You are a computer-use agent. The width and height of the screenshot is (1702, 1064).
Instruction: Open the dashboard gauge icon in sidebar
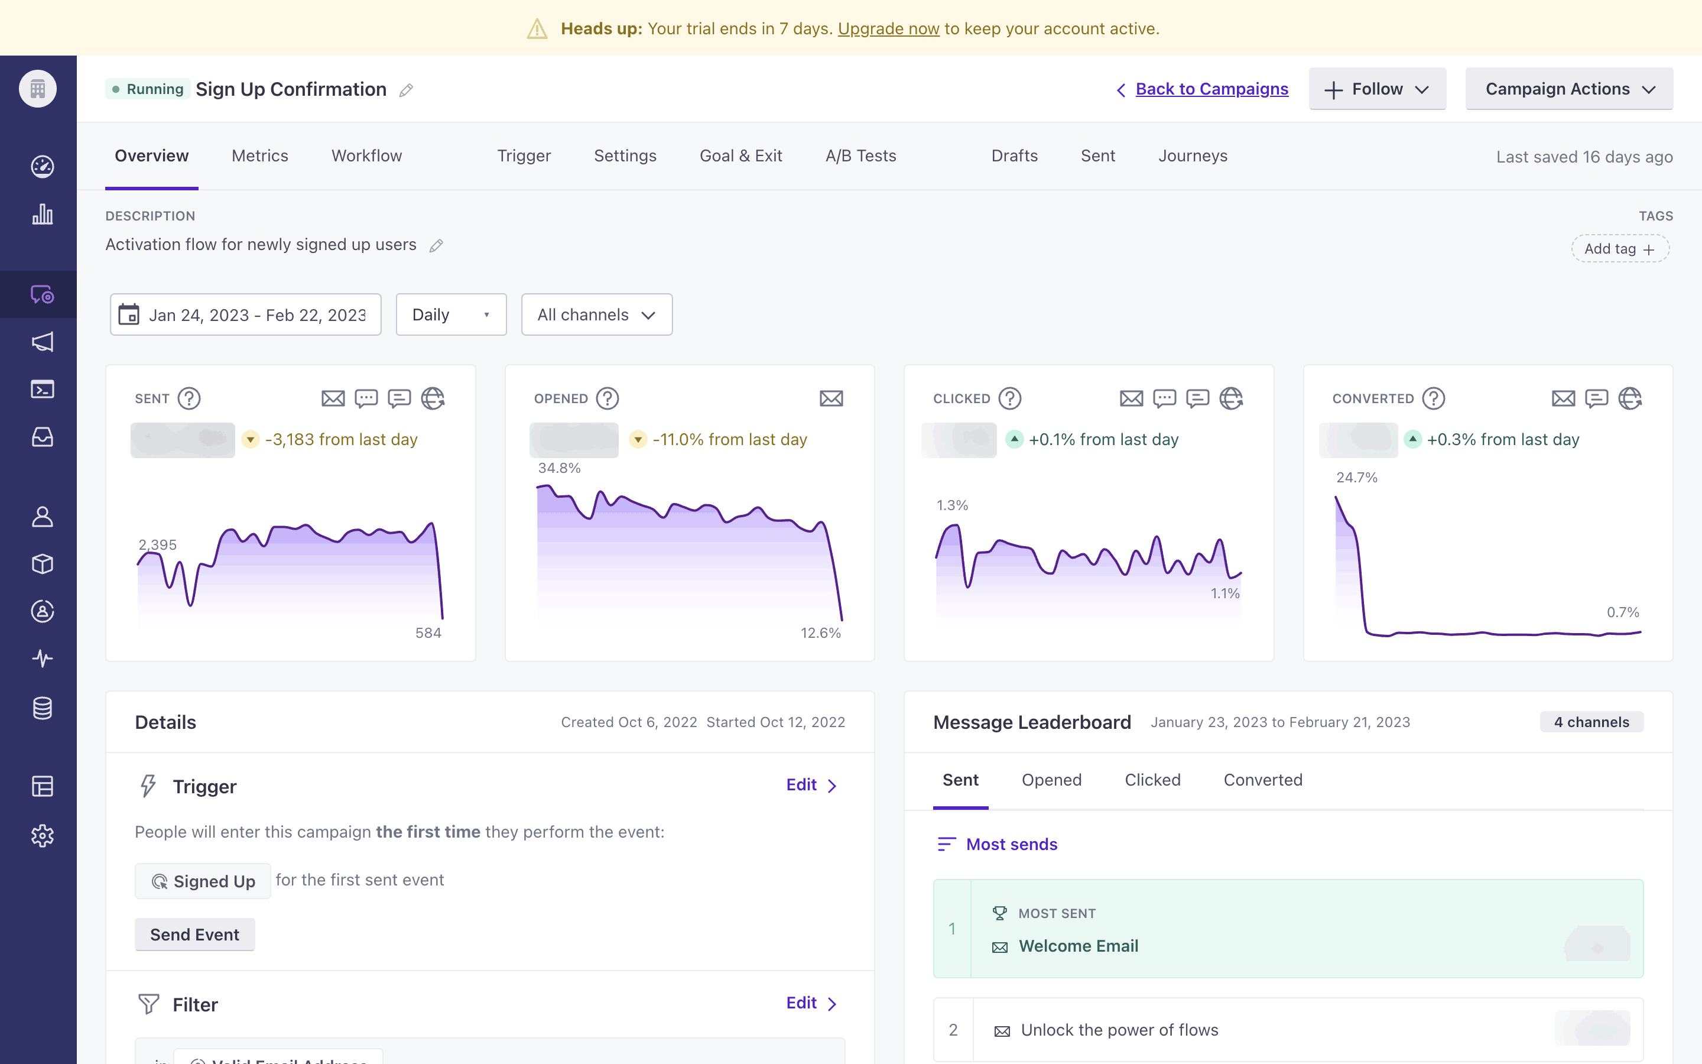[x=42, y=166]
